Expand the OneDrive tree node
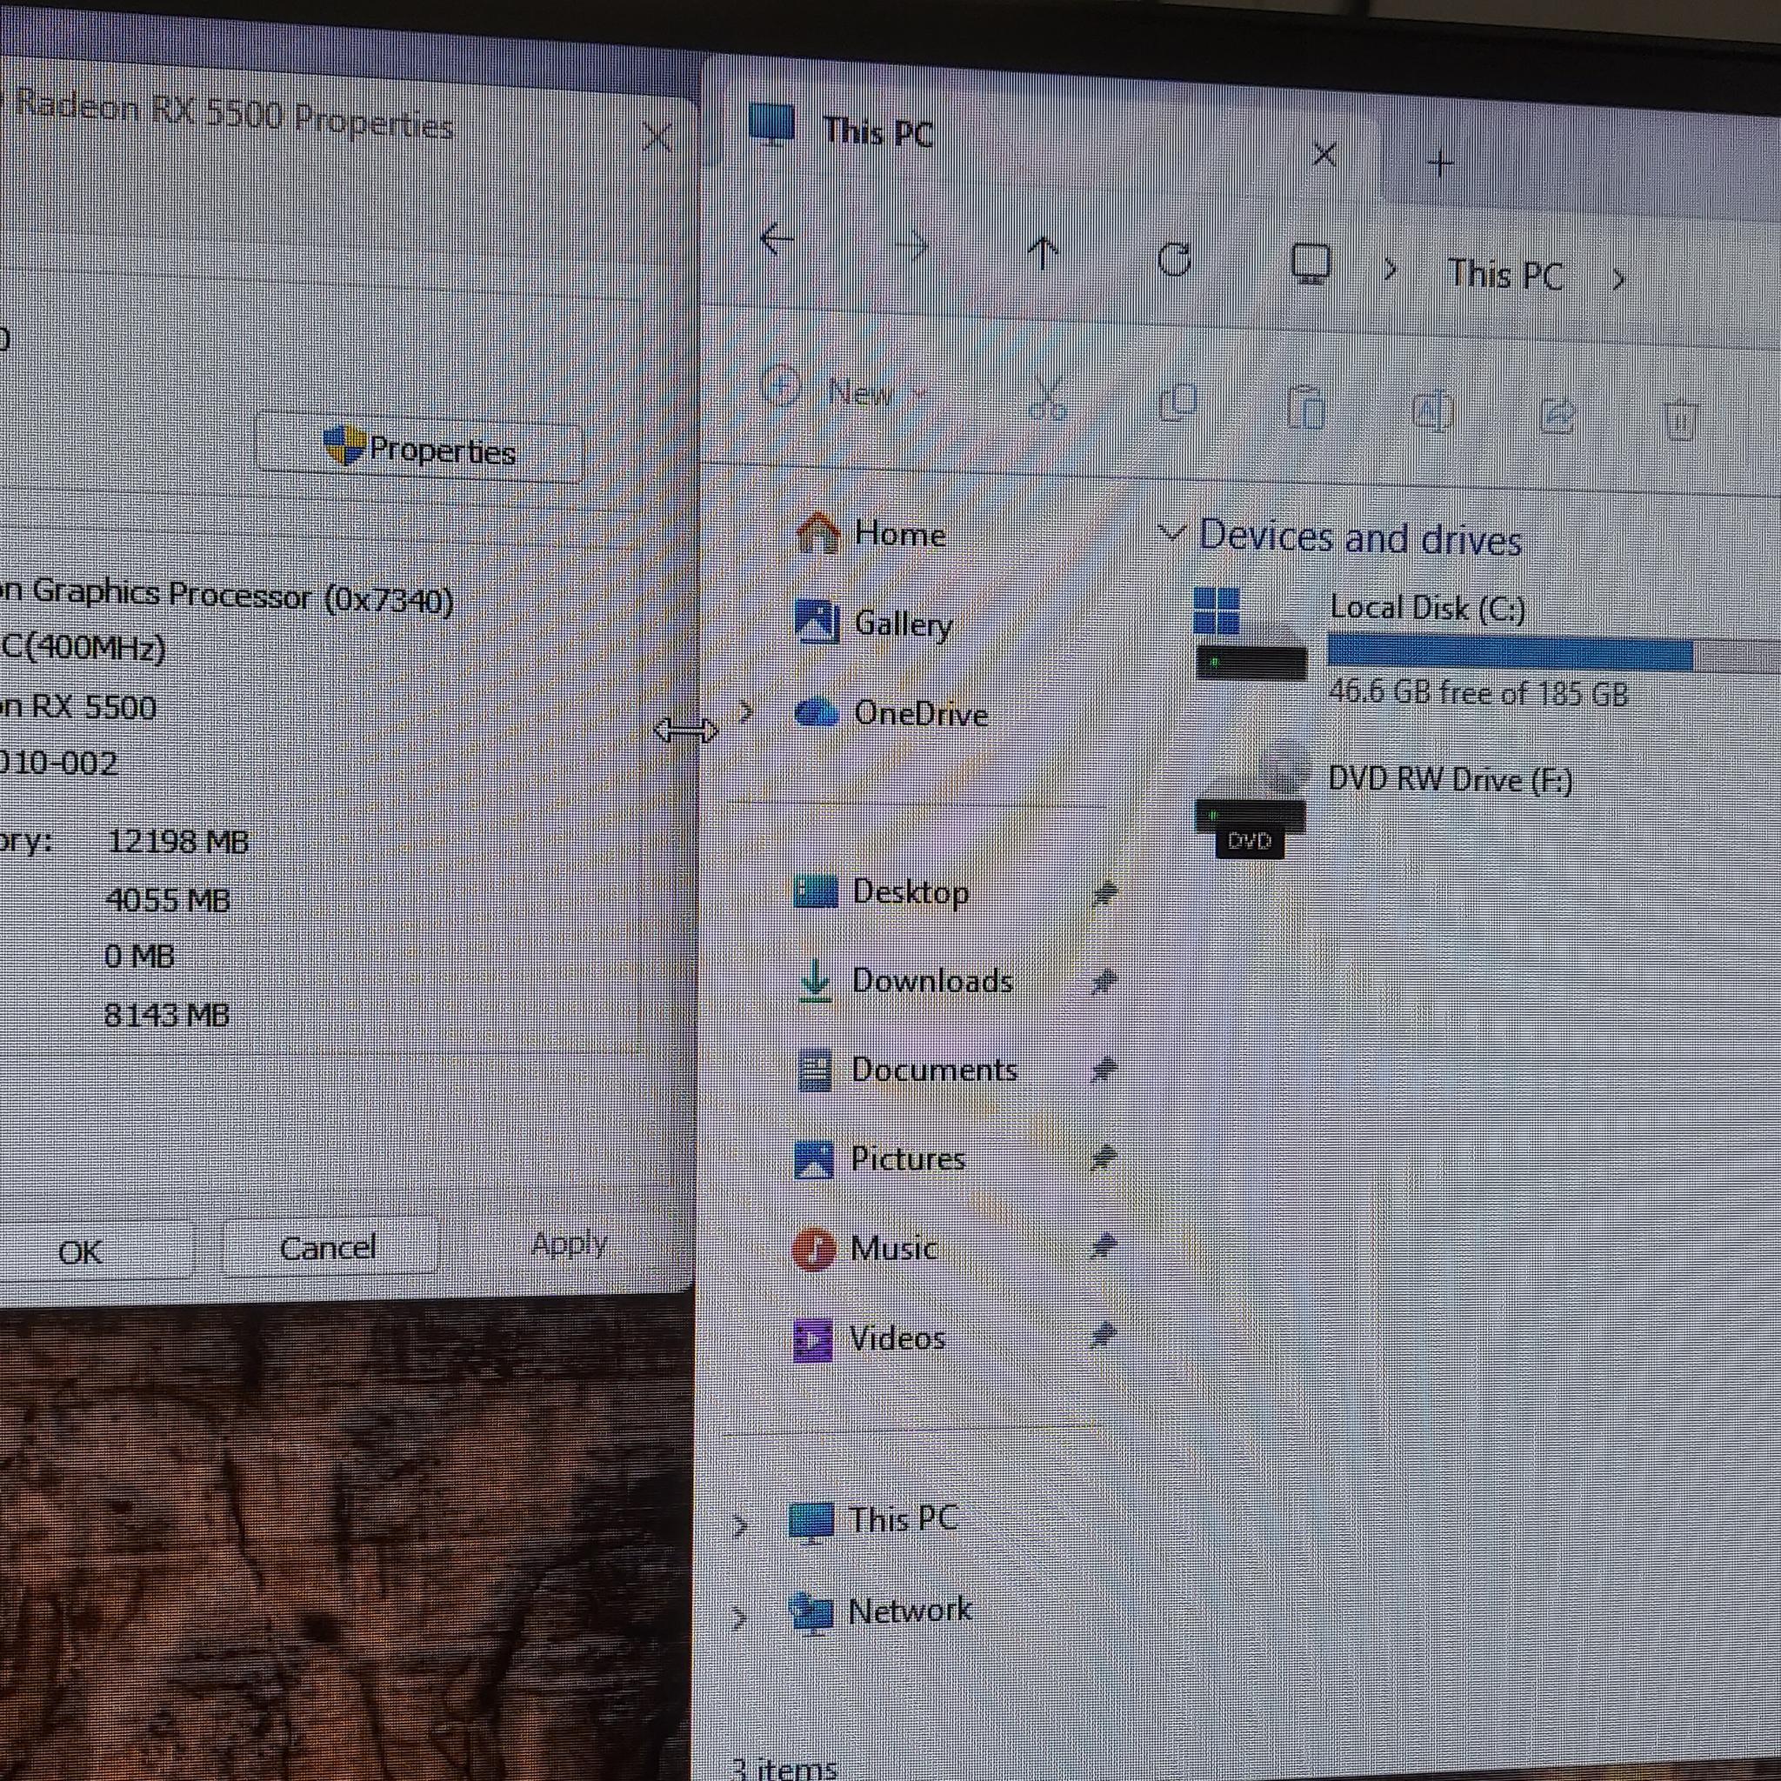The image size is (1781, 1781). pos(746,711)
